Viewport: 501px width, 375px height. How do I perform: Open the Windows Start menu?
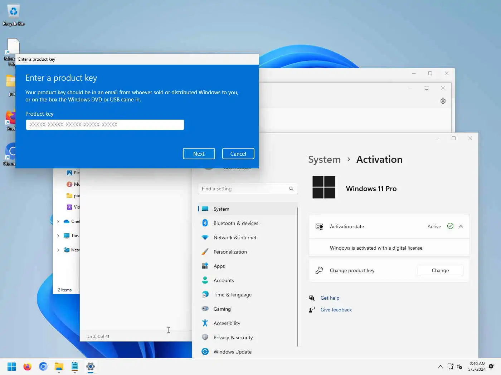11,366
